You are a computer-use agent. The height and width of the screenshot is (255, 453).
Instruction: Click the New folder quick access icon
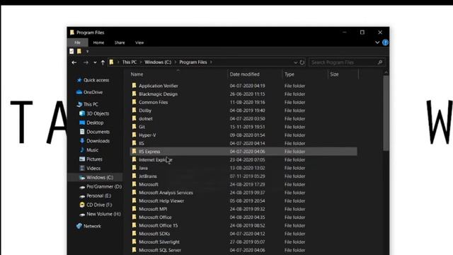79,52
